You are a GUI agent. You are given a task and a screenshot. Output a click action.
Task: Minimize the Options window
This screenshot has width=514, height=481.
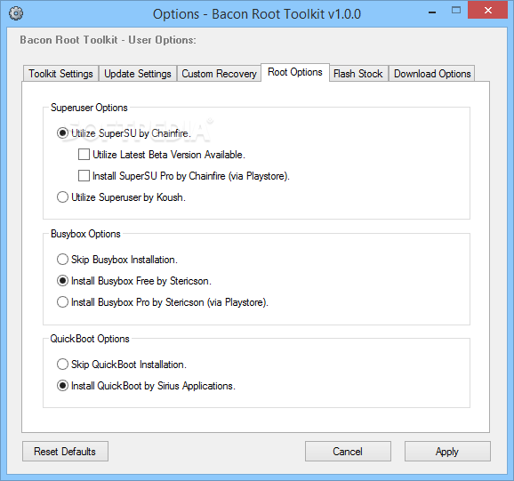(x=432, y=12)
